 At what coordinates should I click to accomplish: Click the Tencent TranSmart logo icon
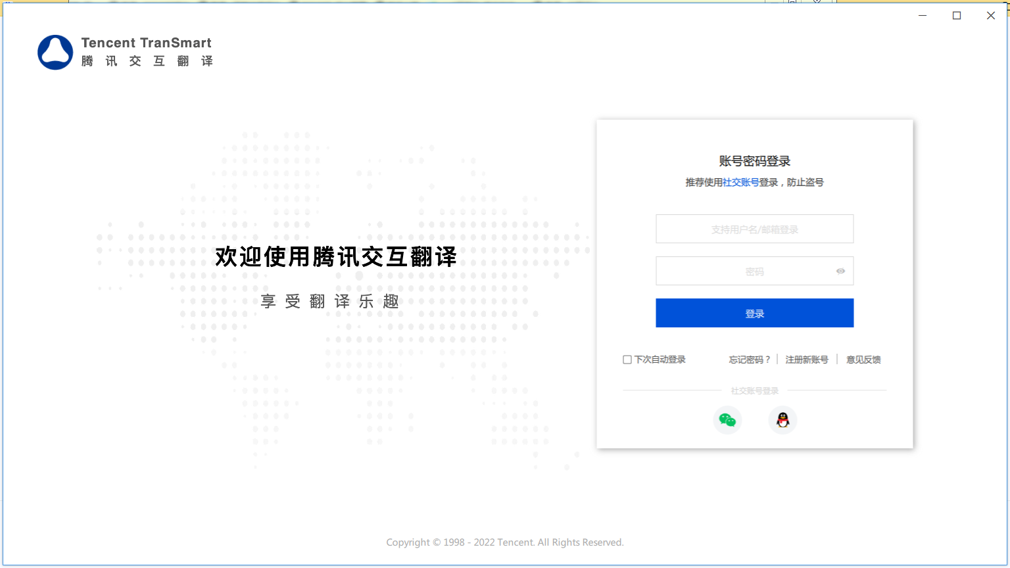click(x=55, y=53)
